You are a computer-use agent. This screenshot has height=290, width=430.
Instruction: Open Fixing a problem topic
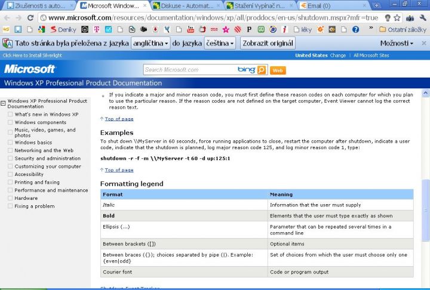(x=35, y=206)
